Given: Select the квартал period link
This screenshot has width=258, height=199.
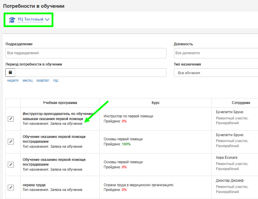Looking at the screenshot, I should point(43,80).
